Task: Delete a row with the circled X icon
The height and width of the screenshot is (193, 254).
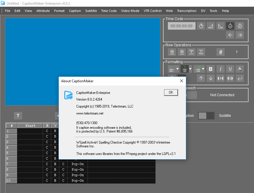Action: click(182, 52)
